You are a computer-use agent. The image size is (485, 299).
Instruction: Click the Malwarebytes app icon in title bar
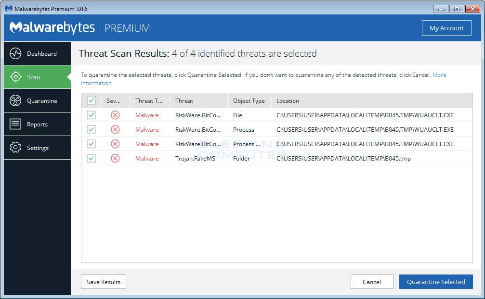point(9,9)
